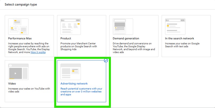Pick 'In the search network' title
Viewport: 215px width, 108px height.
click(180, 38)
